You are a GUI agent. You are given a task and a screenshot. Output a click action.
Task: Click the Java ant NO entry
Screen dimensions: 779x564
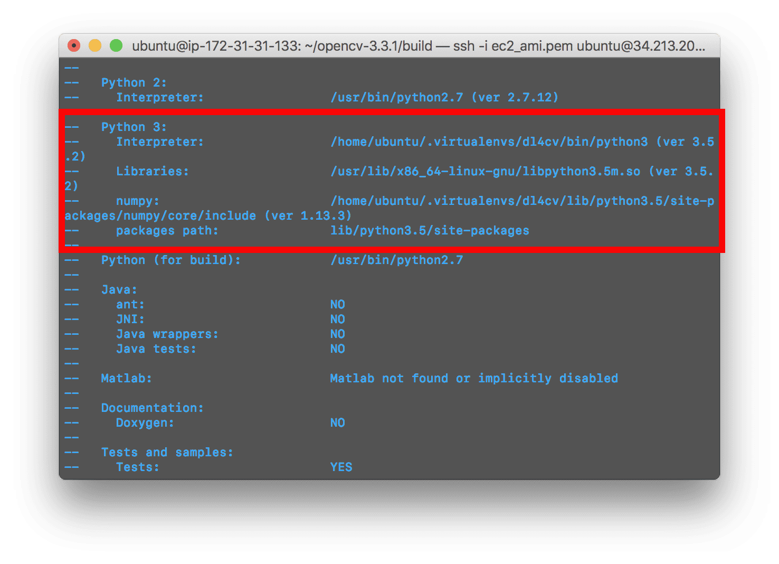pos(337,304)
